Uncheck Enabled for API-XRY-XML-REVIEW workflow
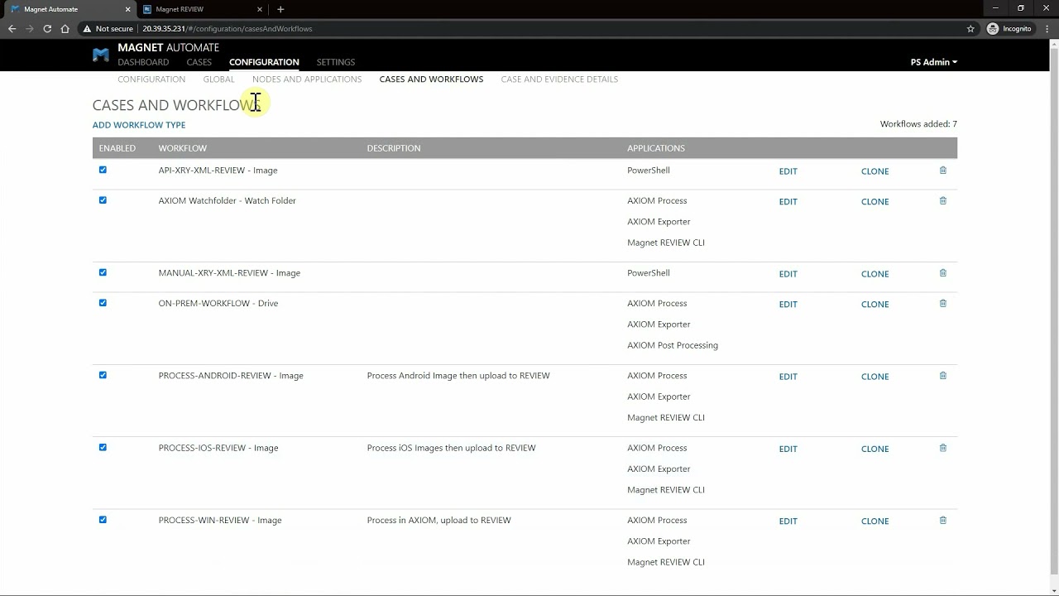This screenshot has width=1059, height=596. click(103, 170)
